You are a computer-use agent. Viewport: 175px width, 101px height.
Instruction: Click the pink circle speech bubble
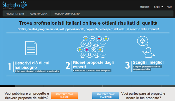(x=87, y=50)
